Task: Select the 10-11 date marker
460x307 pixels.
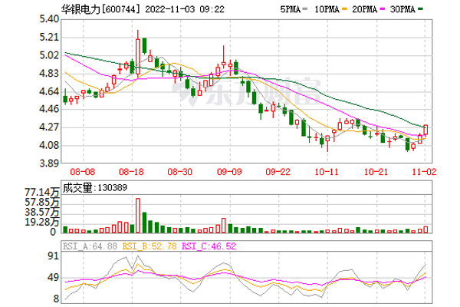Action: (327, 173)
